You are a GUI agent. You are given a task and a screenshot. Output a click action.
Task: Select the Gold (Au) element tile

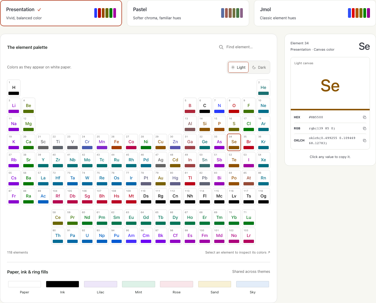point(161,178)
